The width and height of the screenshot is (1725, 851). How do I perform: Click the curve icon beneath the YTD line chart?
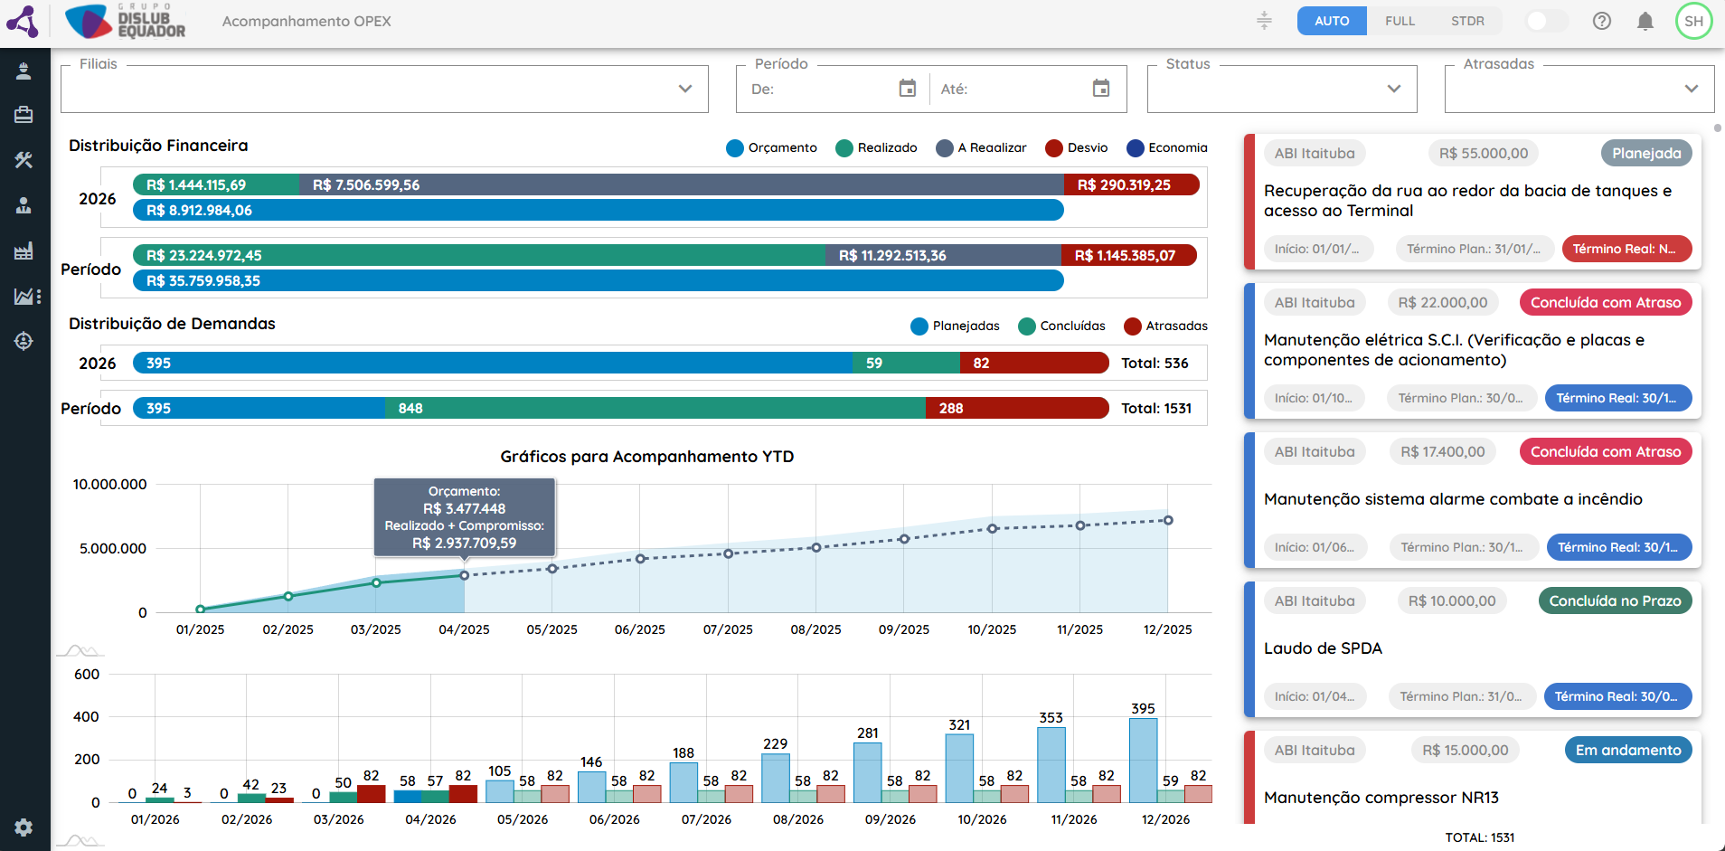[80, 651]
